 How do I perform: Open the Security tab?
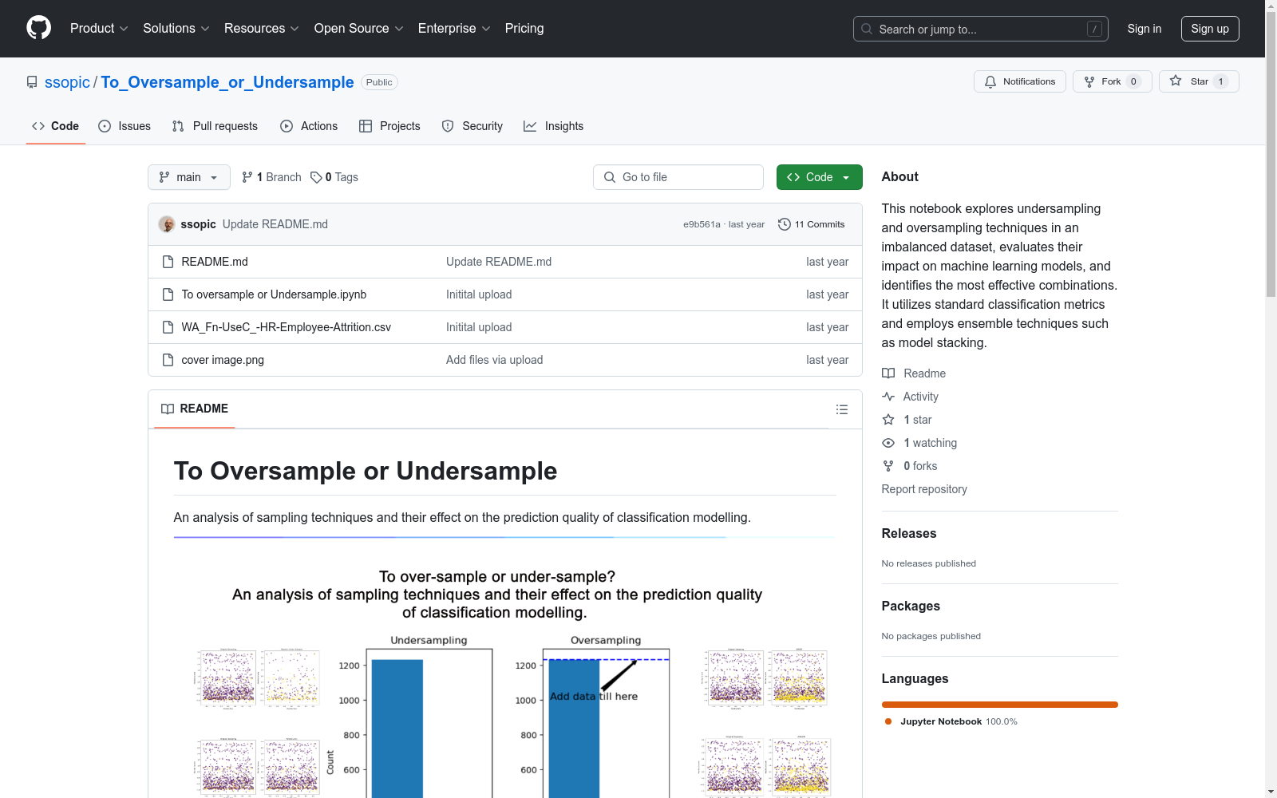[472, 126]
